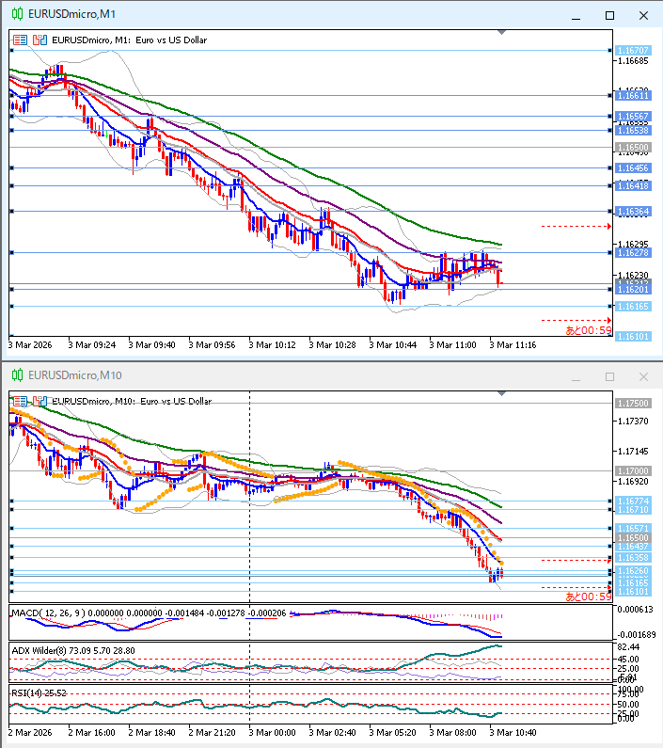
Task: Toggle One Click Trading in M10 chart
Action: pos(21,401)
